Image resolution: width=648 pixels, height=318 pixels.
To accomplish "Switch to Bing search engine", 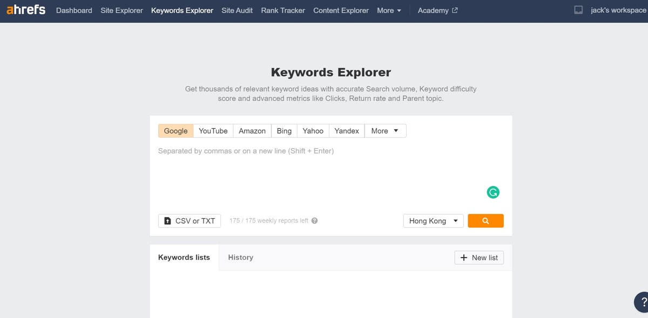I will pyautogui.click(x=284, y=130).
